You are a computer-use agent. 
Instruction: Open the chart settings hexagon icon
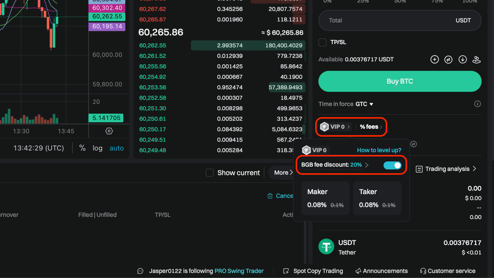109,131
